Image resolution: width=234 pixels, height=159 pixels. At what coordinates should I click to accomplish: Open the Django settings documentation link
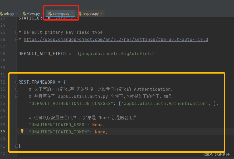116,39
